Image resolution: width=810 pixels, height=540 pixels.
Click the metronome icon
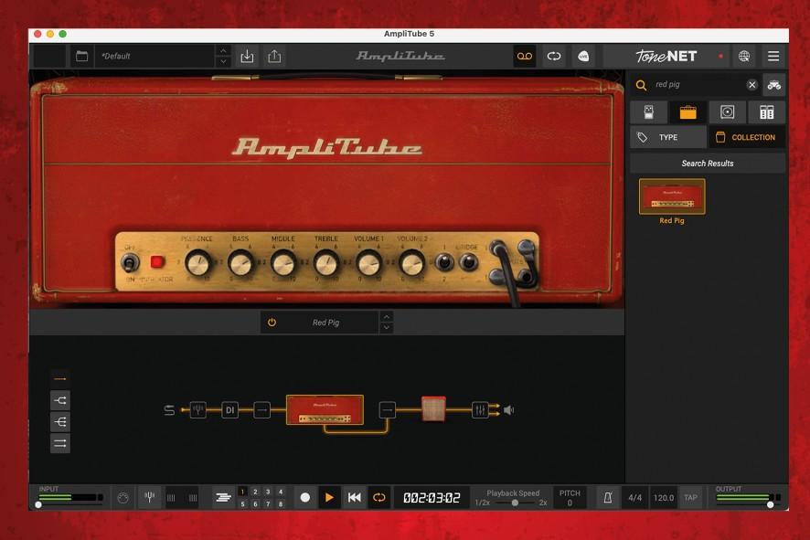606,498
